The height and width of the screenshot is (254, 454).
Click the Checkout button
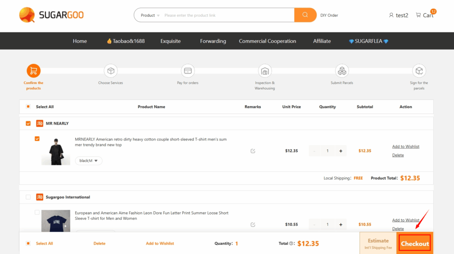point(415,243)
